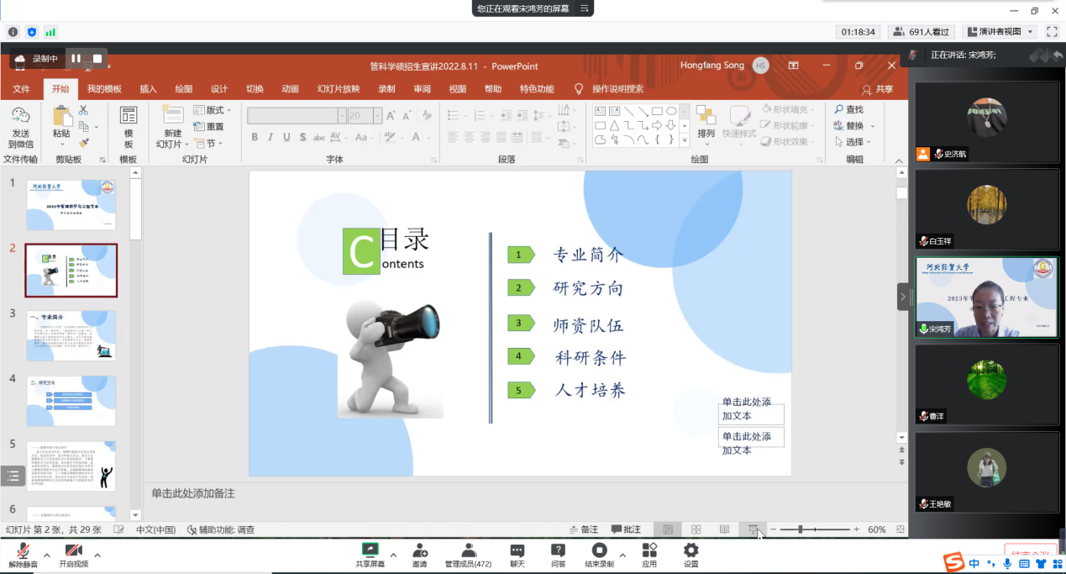Pause the recording
Screen dimensions: 1066x574
tap(76, 59)
